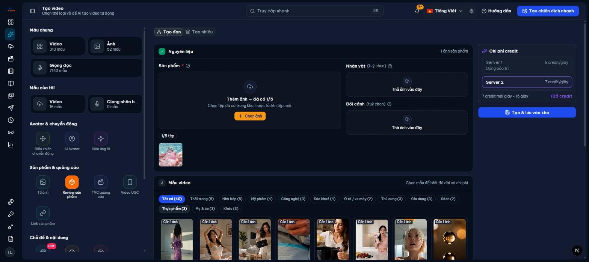Open My templates Video 16 mẫu card
Screen dimensions: 589x262
(x=58, y=104)
